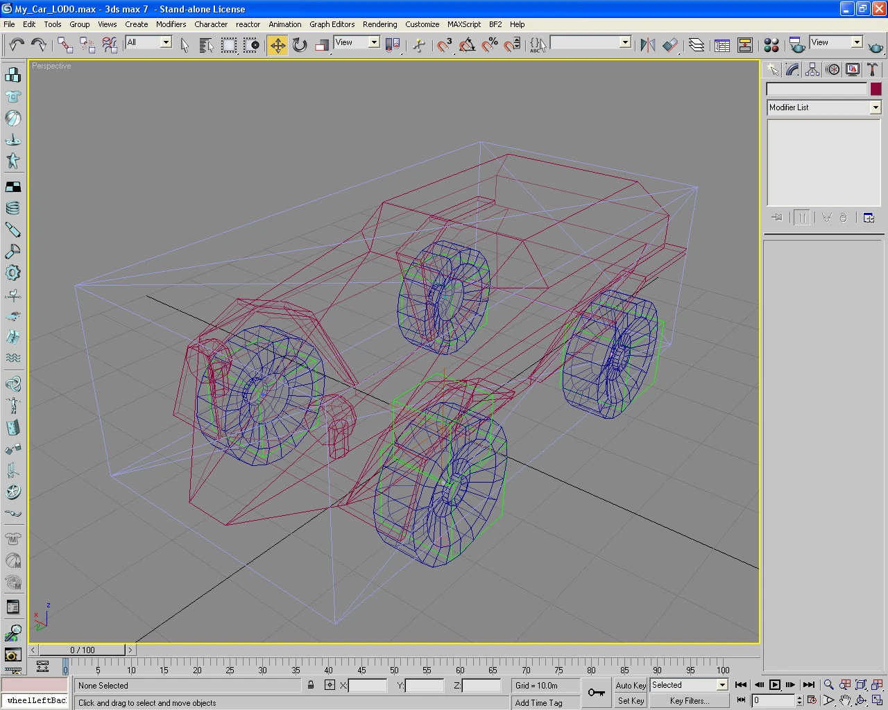Viewport: 888px width, 710px height.
Task: Open the Layer Manager icon
Action: coord(696,46)
